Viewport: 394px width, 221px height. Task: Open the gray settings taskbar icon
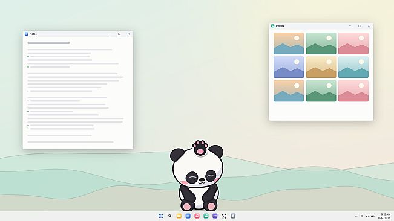pyautogui.click(x=233, y=216)
